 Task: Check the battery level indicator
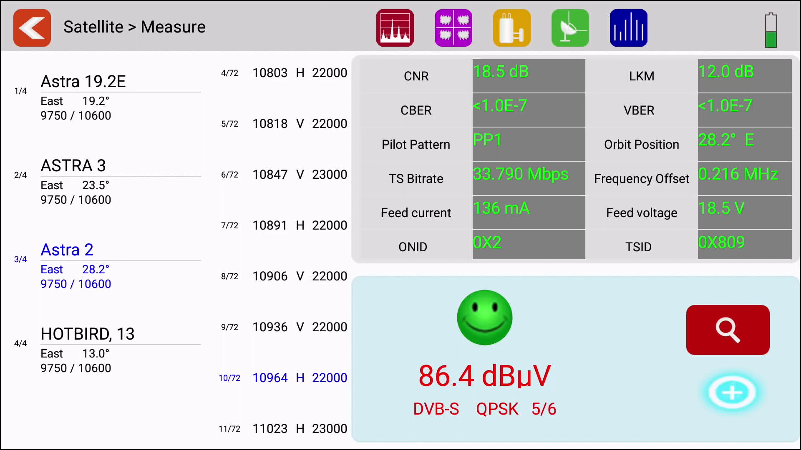771,30
